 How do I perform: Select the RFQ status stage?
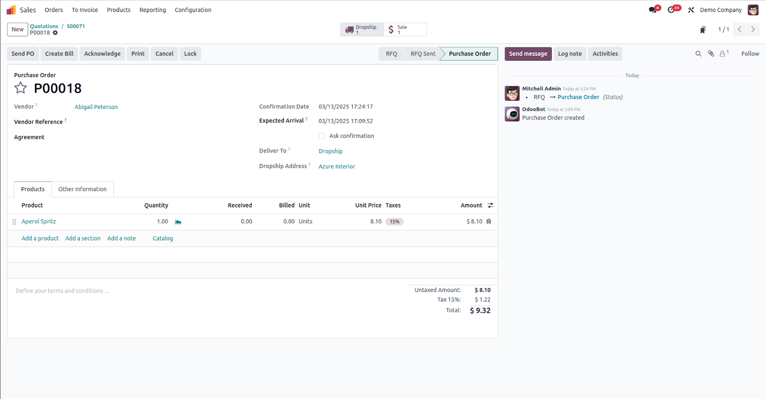click(391, 54)
